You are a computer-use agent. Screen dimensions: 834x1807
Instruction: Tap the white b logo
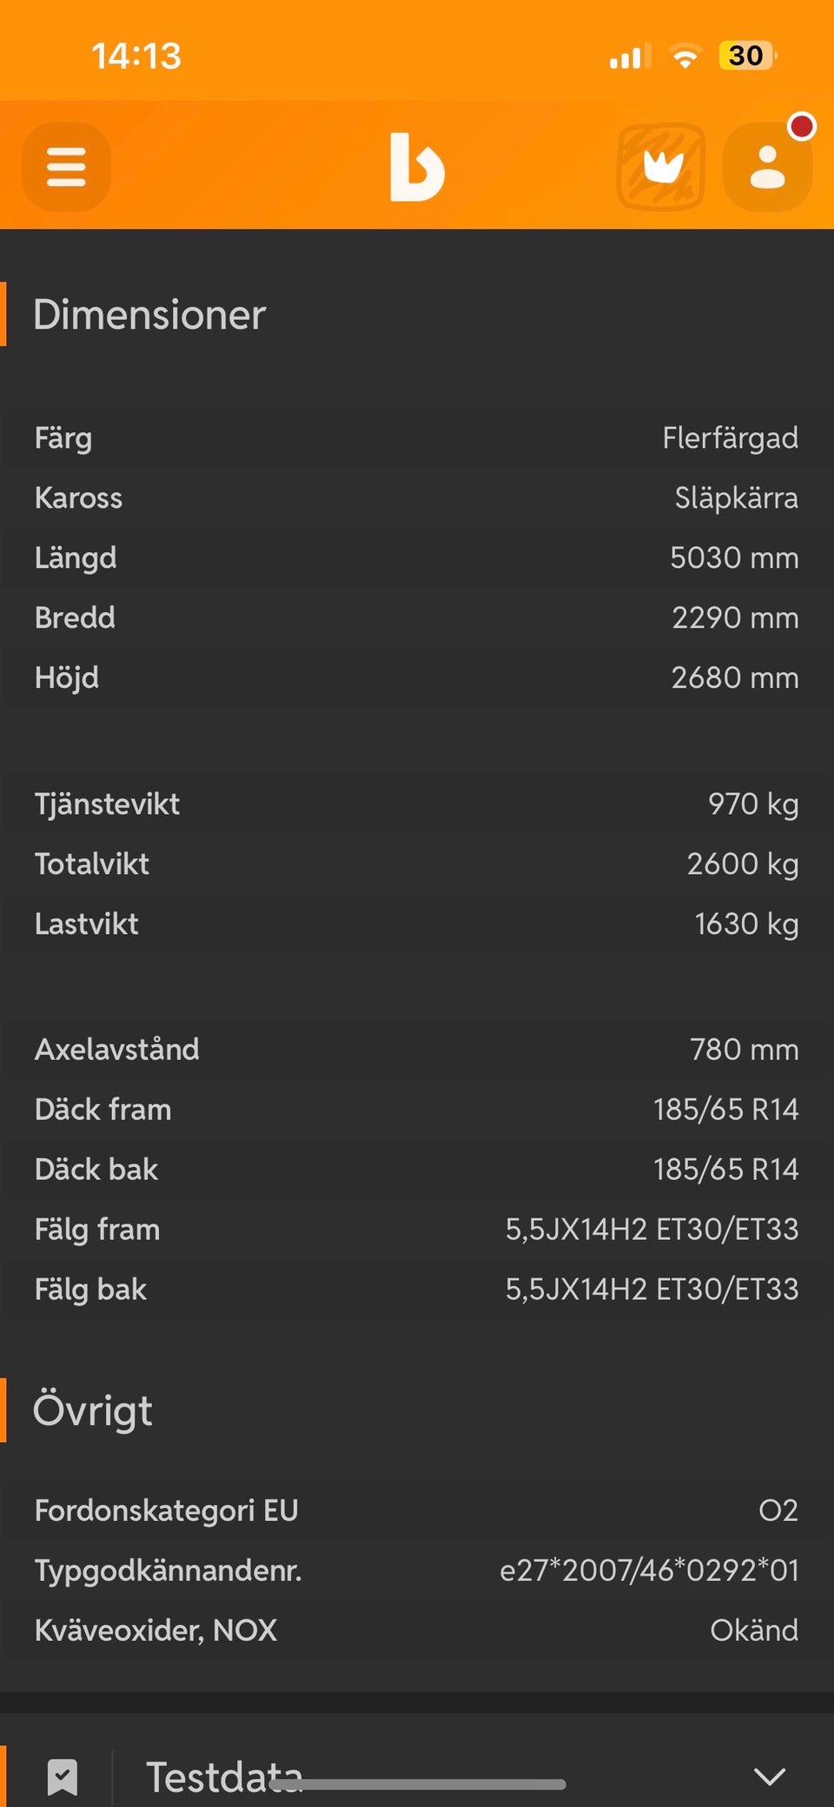[x=417, y=167]
